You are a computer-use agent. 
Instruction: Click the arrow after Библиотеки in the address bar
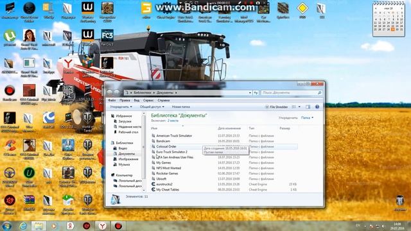pyautogui.click(x=154, y=92)
